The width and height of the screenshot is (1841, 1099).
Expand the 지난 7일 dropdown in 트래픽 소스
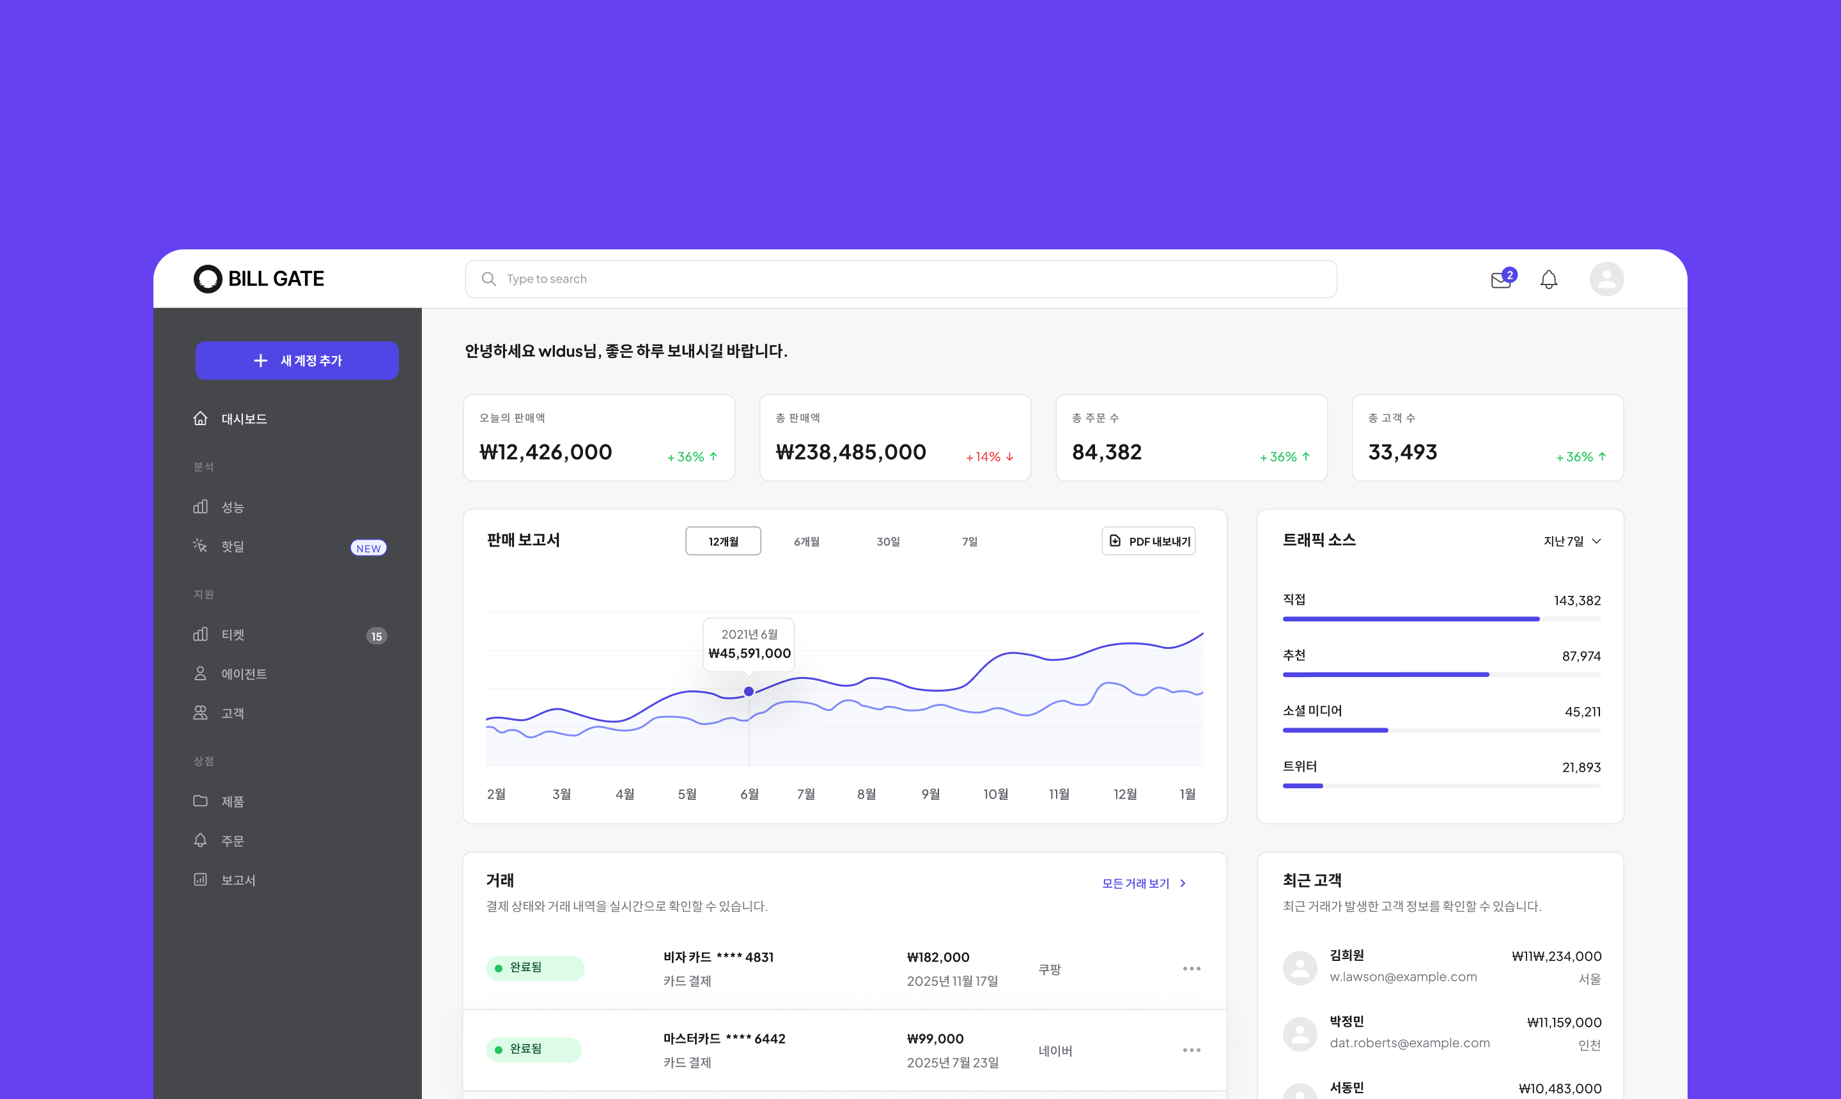click(x=1573, y=542)
